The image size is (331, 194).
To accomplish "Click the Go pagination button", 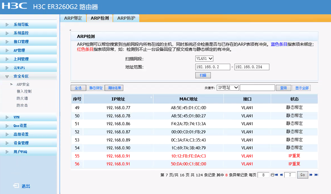I will [303, 175].
